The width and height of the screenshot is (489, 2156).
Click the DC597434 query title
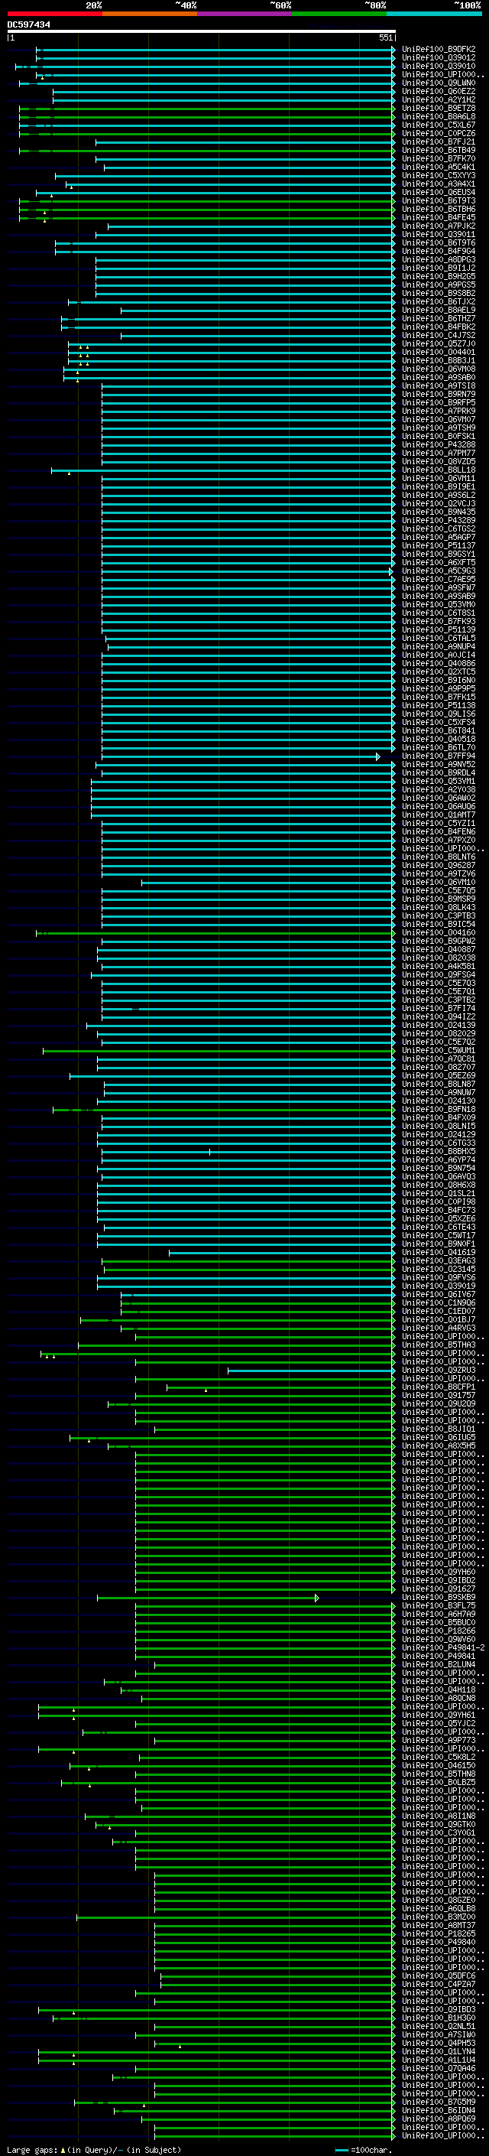(28, 25)
